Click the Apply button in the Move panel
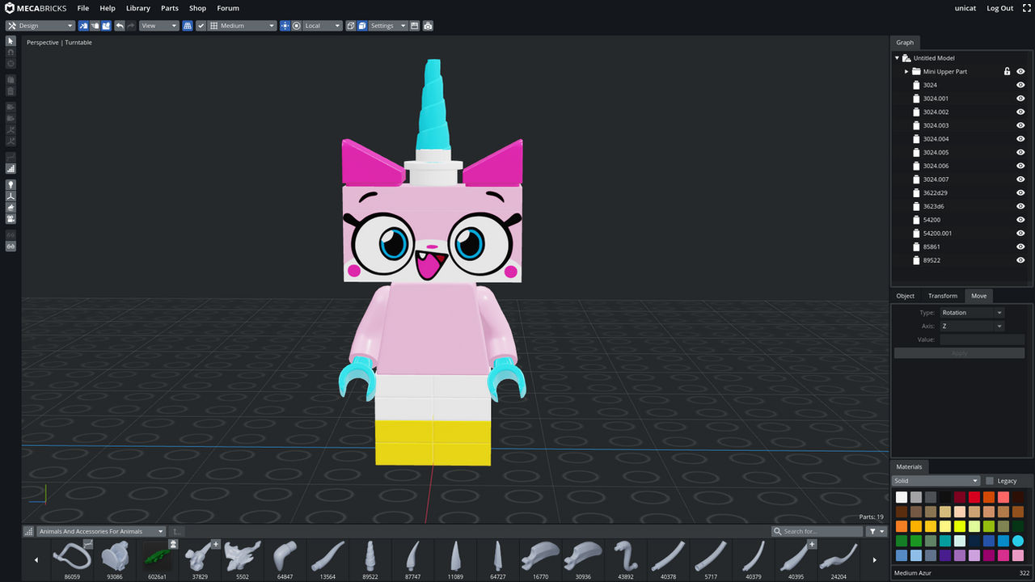Viewport: 1035px width, 582px height. tap(959, 352)
